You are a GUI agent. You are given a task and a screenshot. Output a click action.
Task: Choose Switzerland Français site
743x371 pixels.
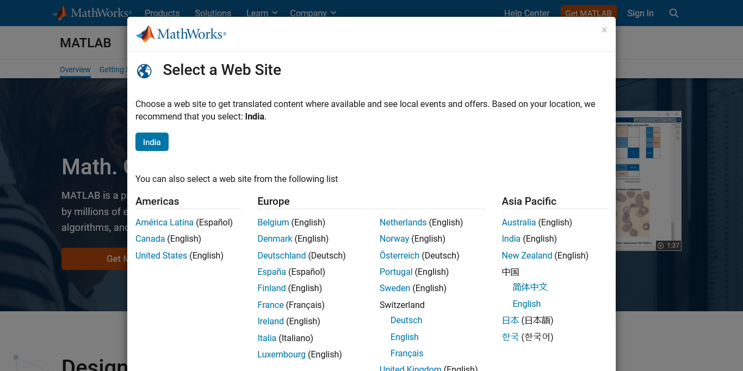(x=407, y=353)
